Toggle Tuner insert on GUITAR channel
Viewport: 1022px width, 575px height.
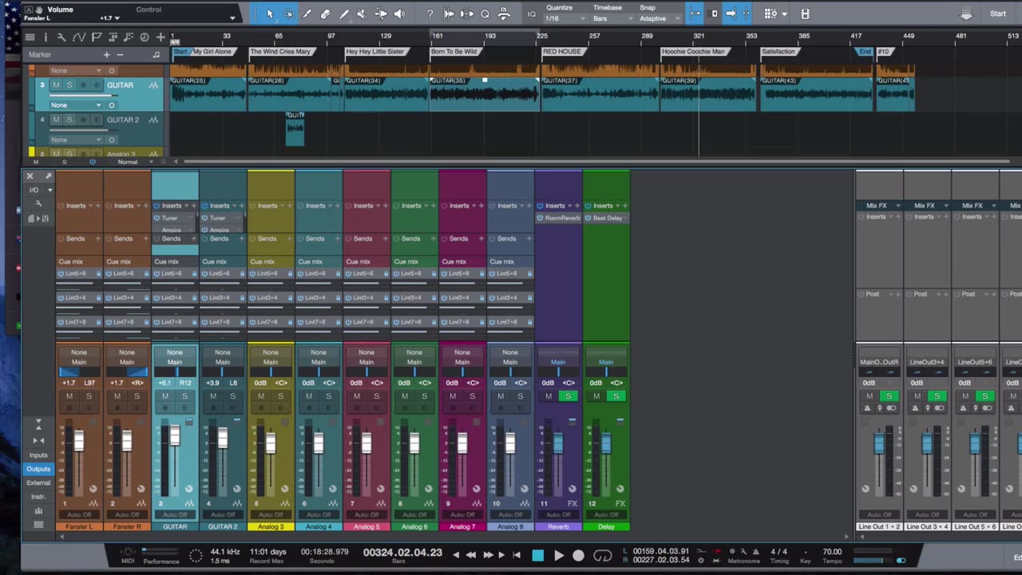157,218
